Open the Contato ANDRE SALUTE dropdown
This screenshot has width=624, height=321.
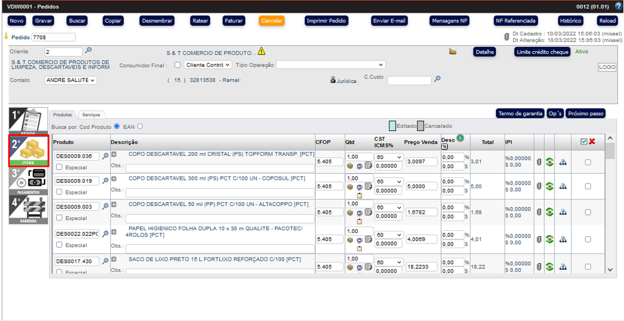(71, 80)
